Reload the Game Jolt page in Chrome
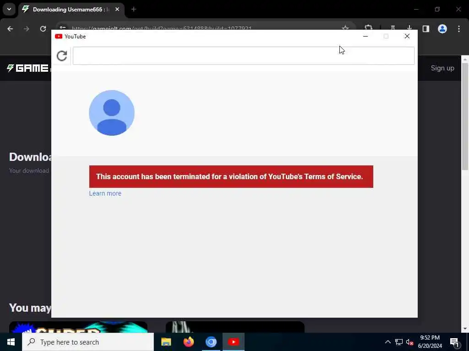469x351 pixels. pyautogui.click(x=43, y=29)
